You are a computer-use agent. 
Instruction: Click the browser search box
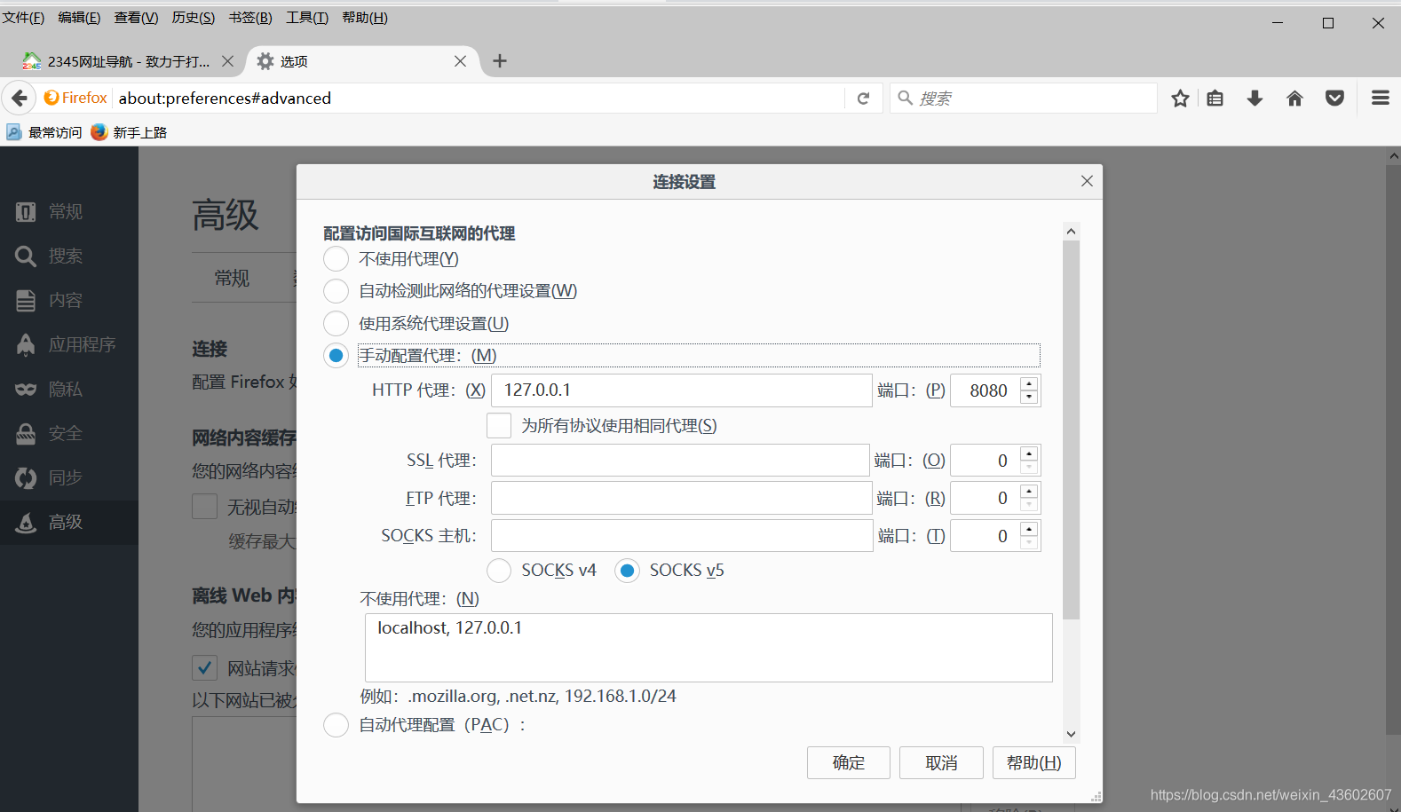pyautogui.click(x=1023, y=99)
